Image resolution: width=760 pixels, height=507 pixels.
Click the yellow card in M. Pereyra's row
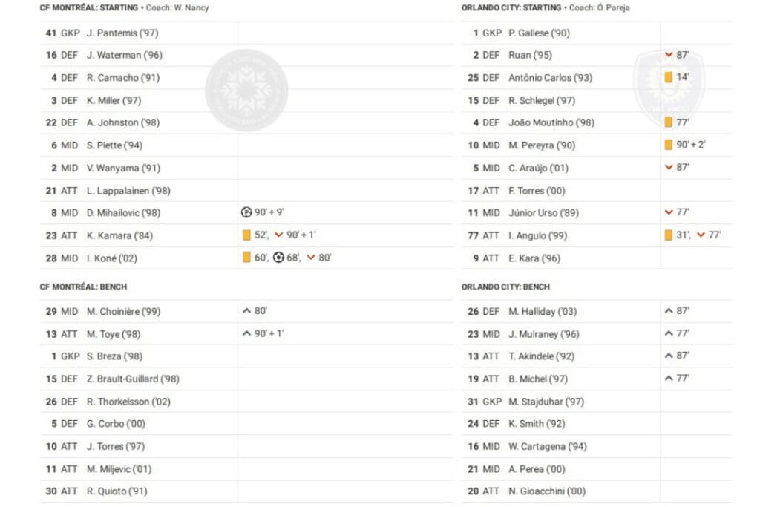point(669,145)
